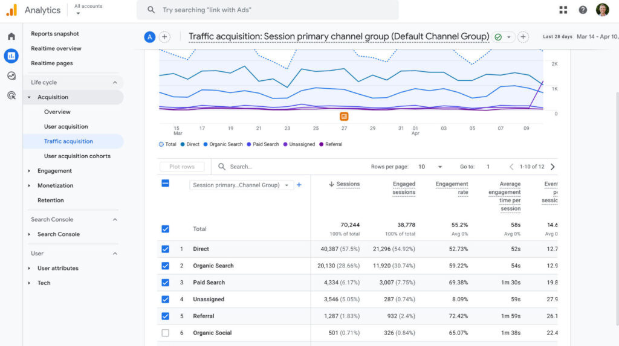
Task: Check the Organic Social row checkbox
Action: [166, 333]
